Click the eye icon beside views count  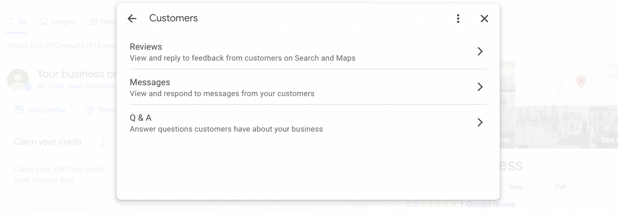point(41,86)
